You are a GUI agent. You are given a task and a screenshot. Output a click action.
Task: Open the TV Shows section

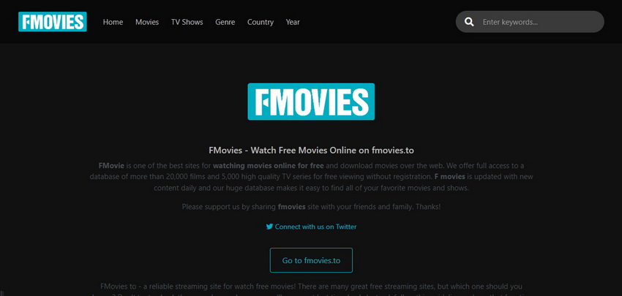click(x=187, y=22)
